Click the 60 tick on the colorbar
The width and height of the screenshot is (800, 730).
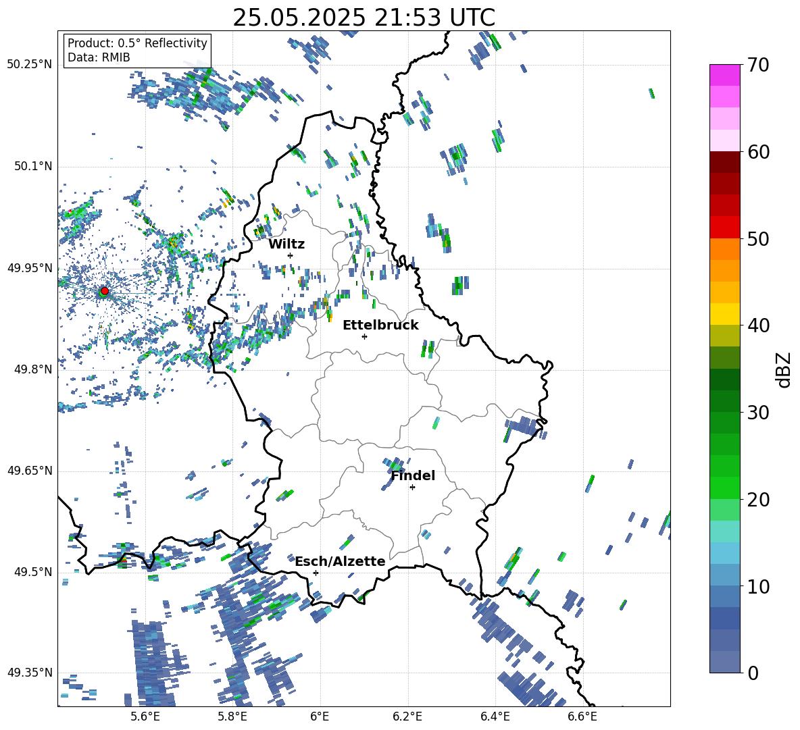pos(758,152)
